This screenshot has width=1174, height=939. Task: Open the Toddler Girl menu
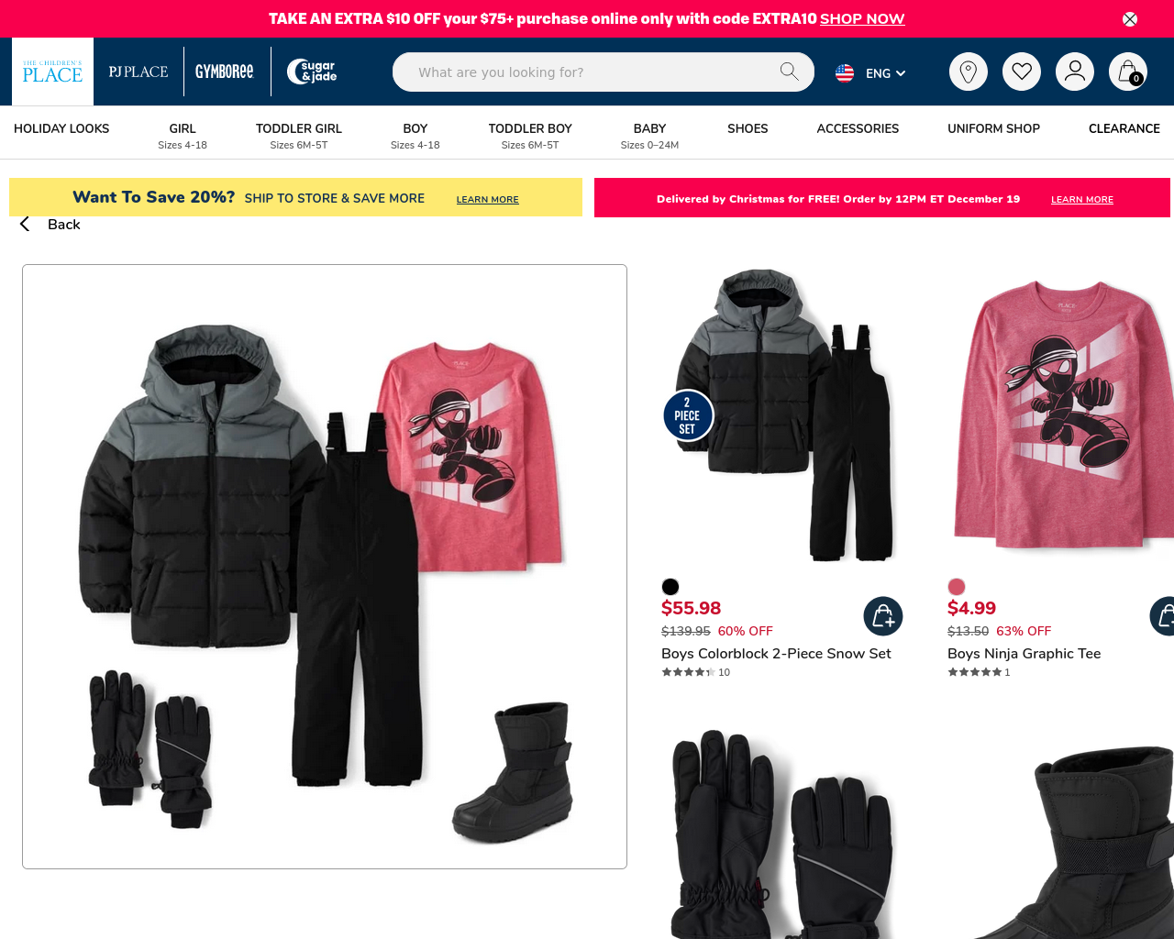[299, 135]
